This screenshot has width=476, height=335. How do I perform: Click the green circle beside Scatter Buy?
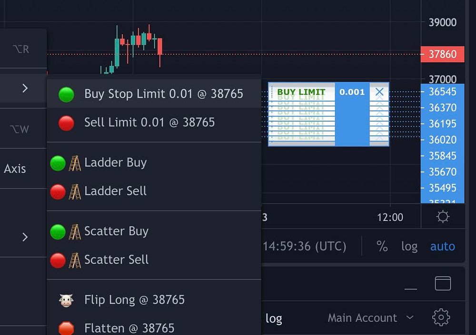click(x=58, y=232)
